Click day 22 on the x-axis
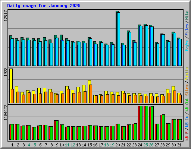Viewport: 191px width, 149px height. (129, 145)
